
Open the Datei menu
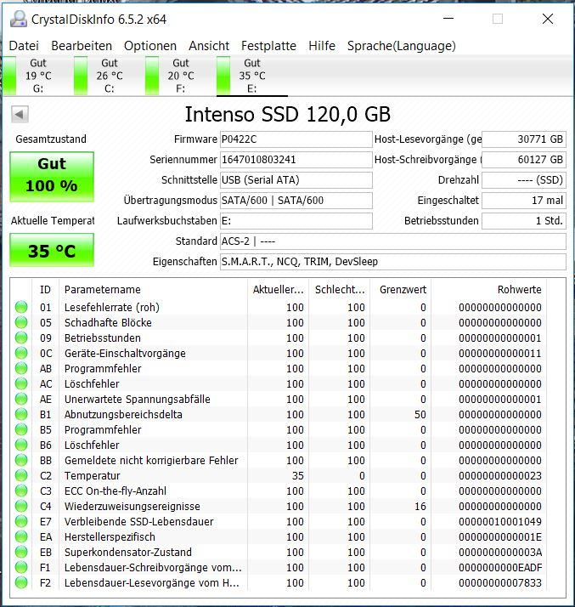point(24,46)
